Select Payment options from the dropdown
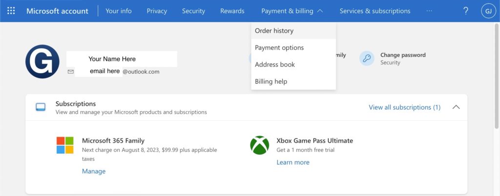The image size is (500, 196). tap(293, 48)
